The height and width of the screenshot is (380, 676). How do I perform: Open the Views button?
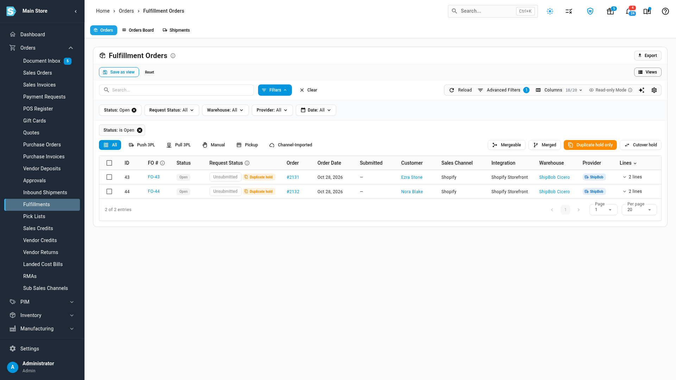(x=648, y=72)
